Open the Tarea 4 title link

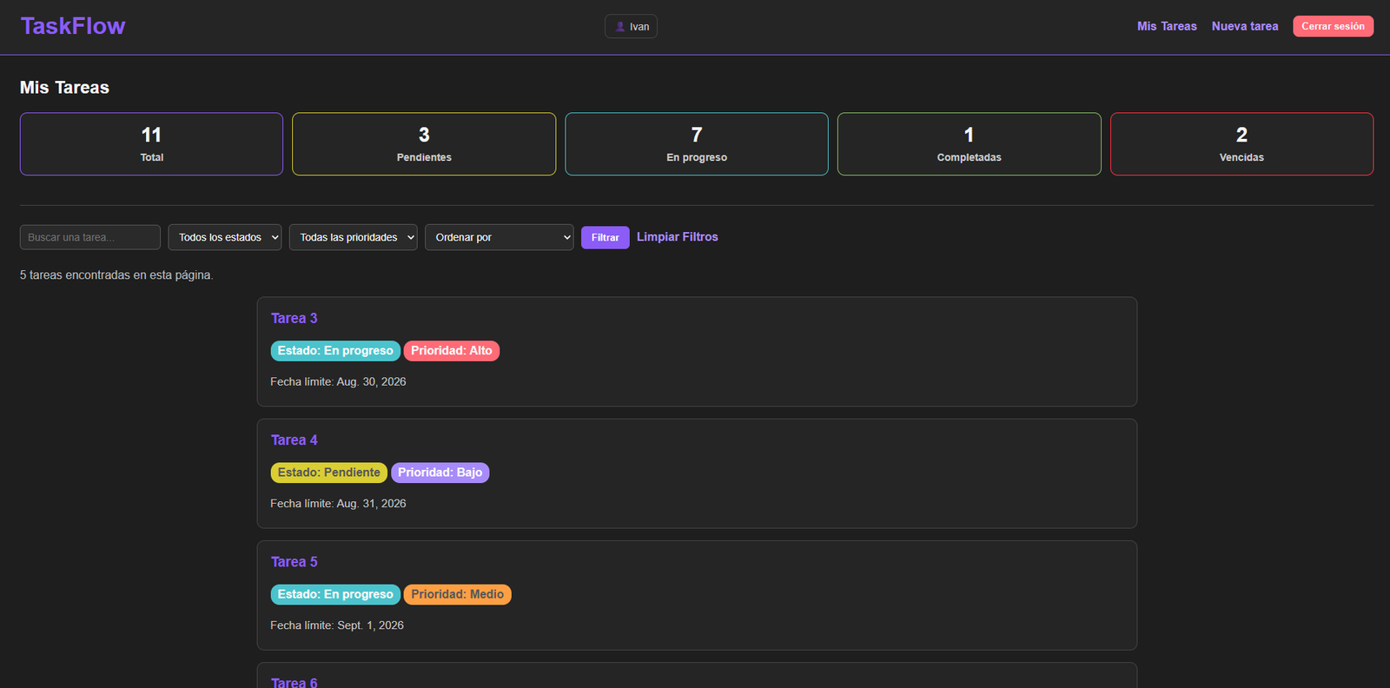click(x=294, y=440)
